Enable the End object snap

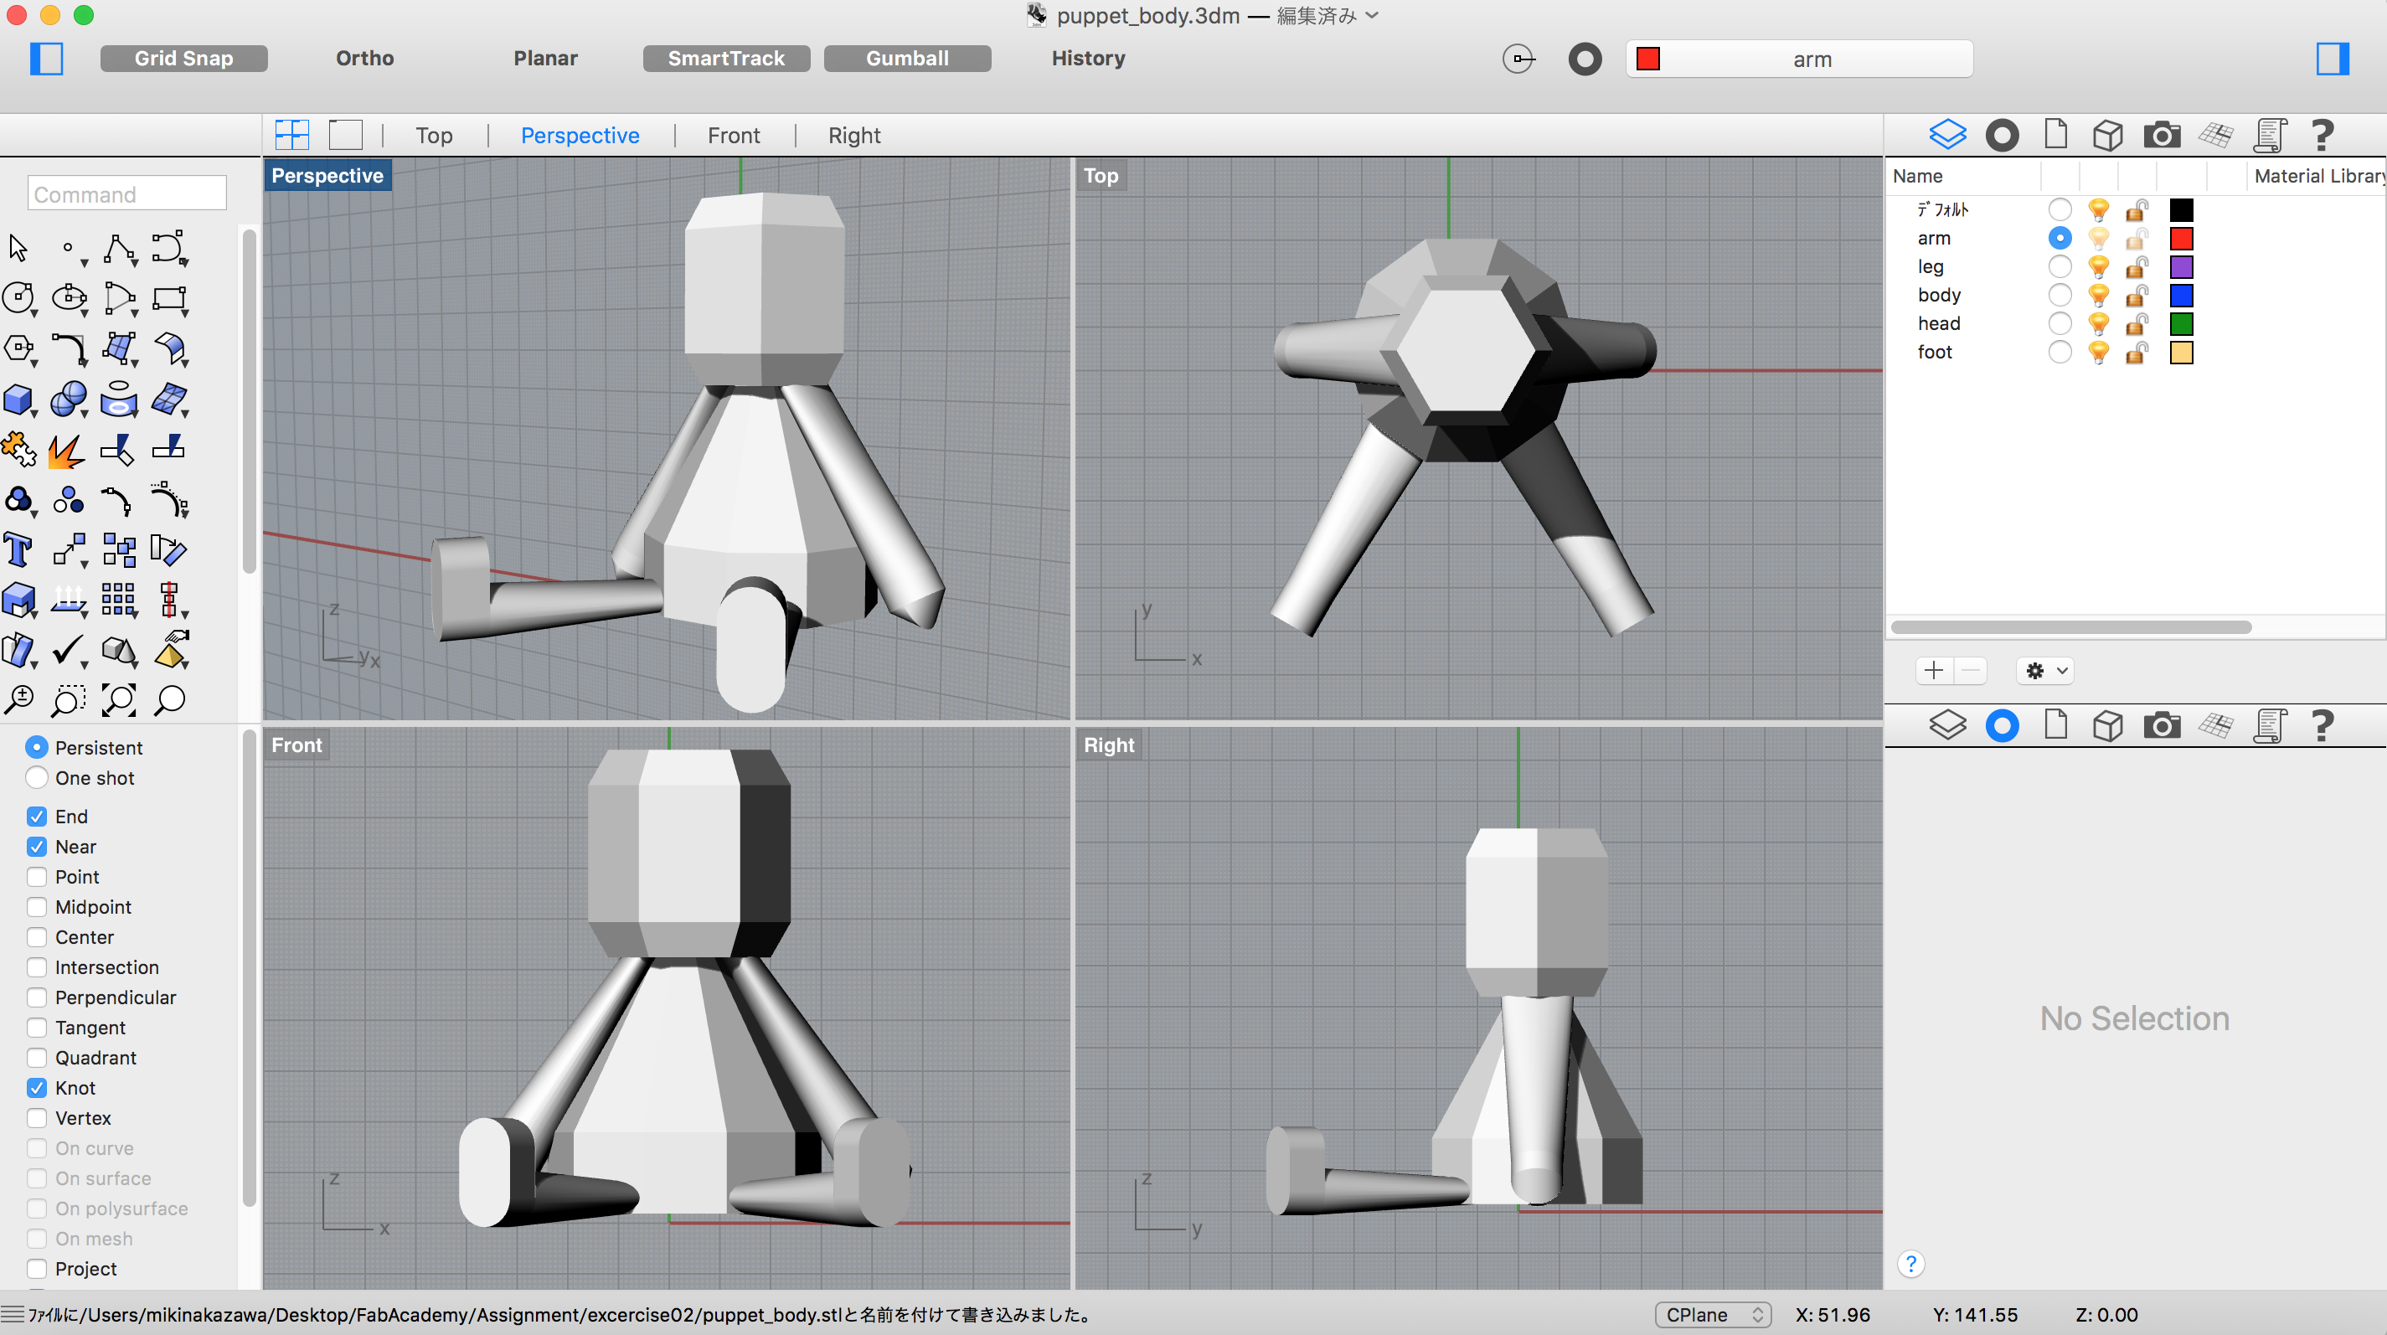pyautogui.click(x=37, y=817)
